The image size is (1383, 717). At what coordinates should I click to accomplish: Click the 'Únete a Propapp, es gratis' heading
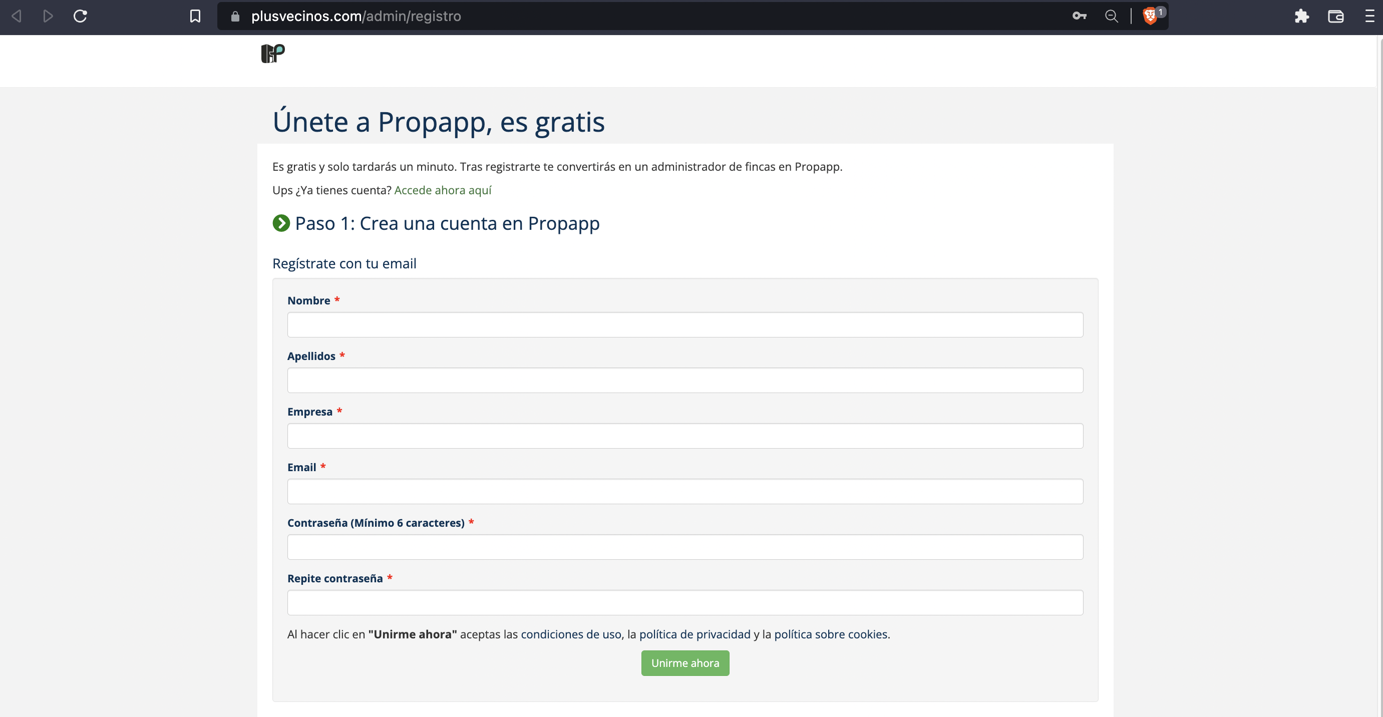439,121
